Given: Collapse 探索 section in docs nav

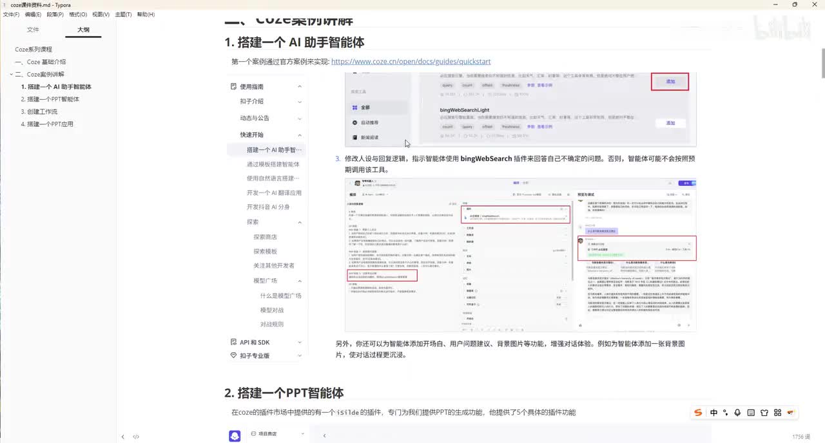Looking at the screenshot, I should [x=300, y=222].
